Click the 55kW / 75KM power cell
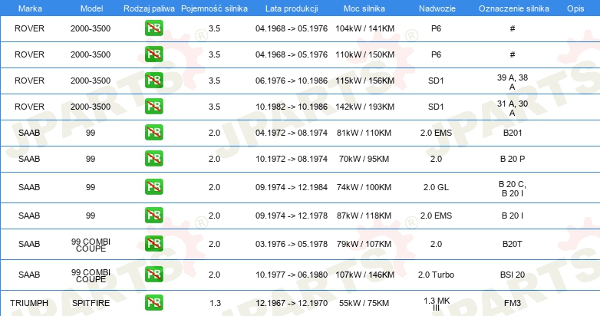600x316 pixels. 364,303
